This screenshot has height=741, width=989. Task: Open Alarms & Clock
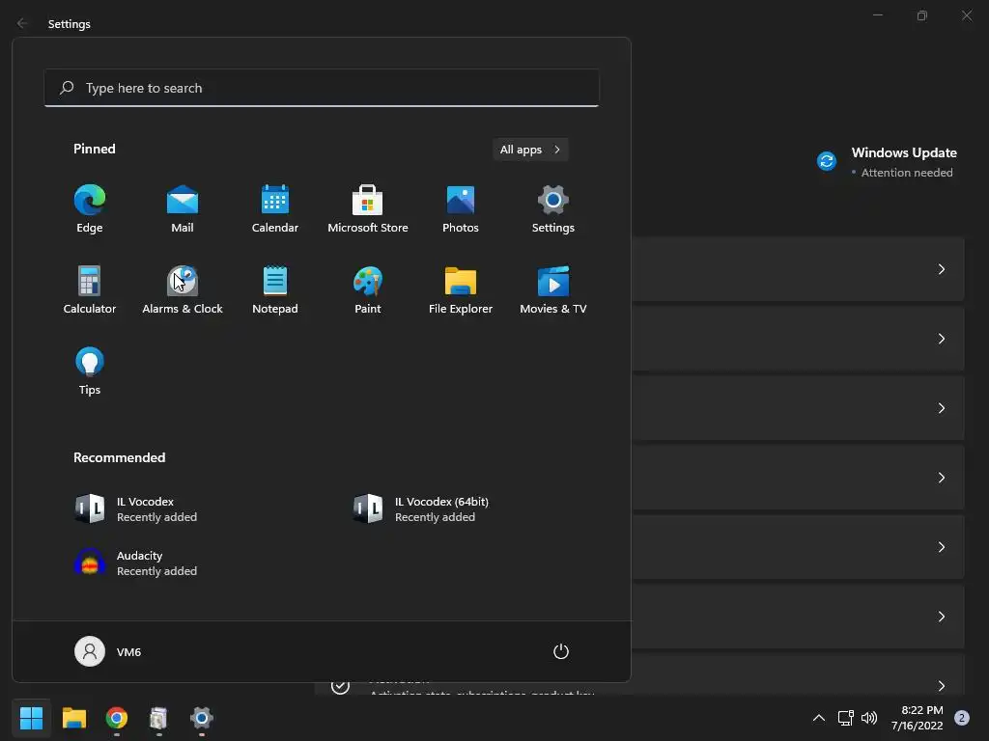coord(183,289)
